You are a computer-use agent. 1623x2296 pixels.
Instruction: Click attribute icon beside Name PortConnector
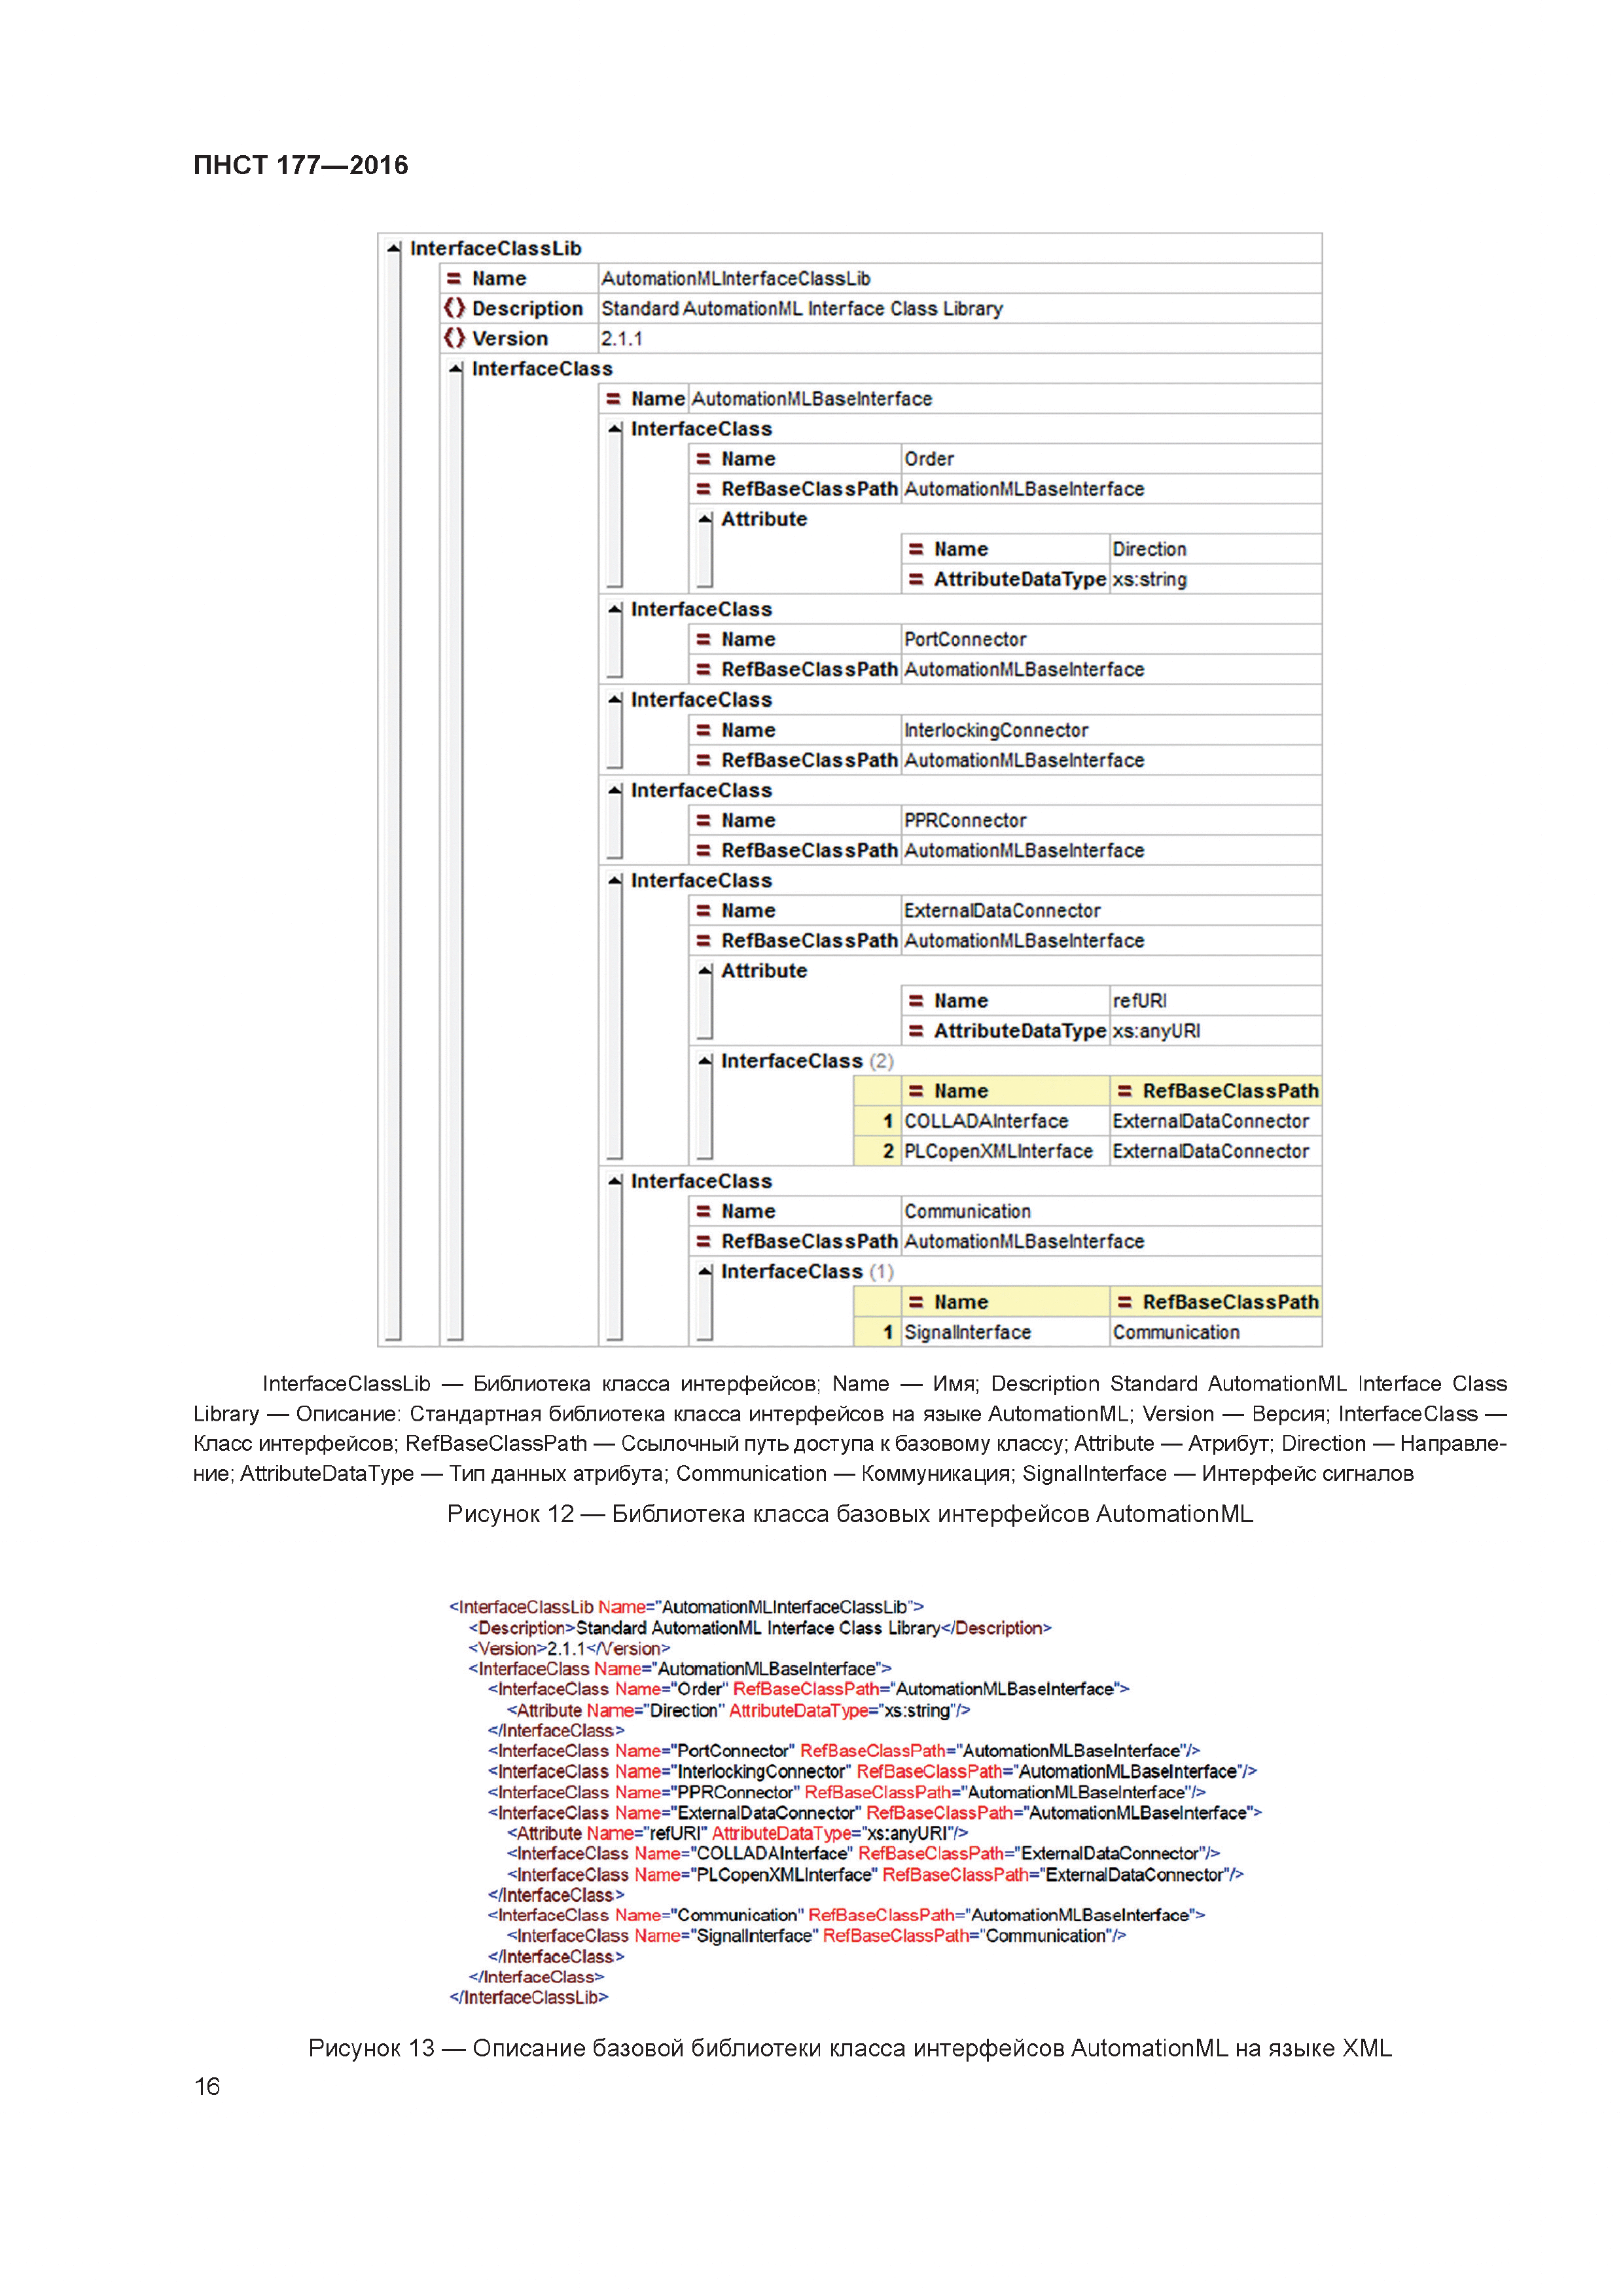[704, 639]
